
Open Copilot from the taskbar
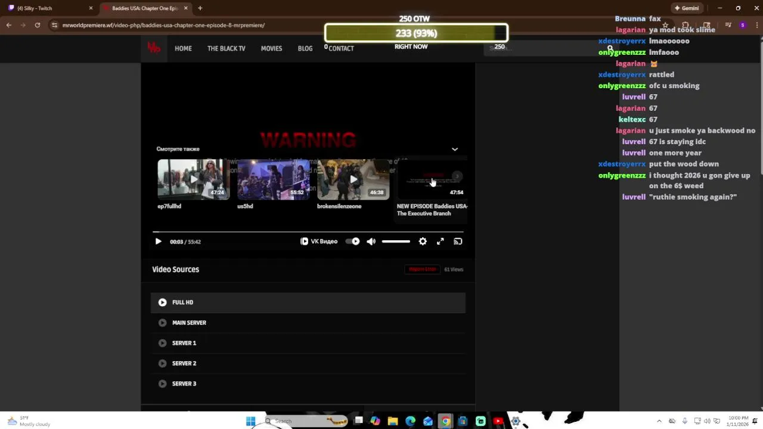375,421
